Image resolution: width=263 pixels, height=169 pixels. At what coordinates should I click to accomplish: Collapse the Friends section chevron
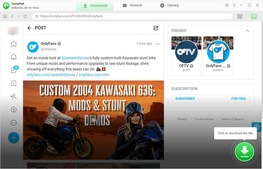(247, 31)
